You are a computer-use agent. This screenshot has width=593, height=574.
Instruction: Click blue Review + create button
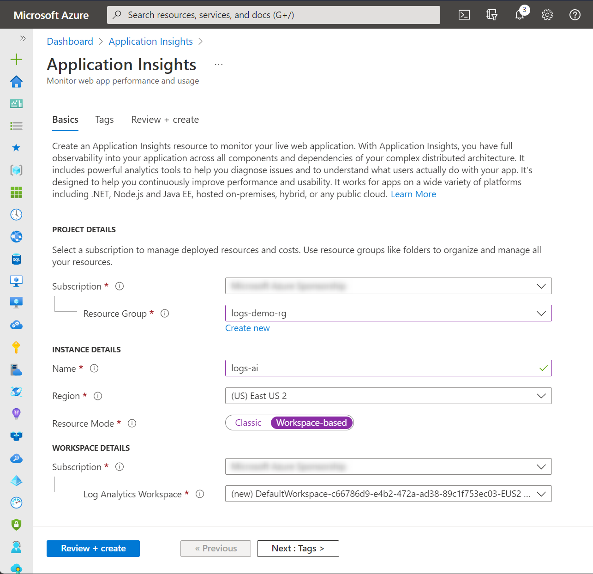tap(93, 549)
